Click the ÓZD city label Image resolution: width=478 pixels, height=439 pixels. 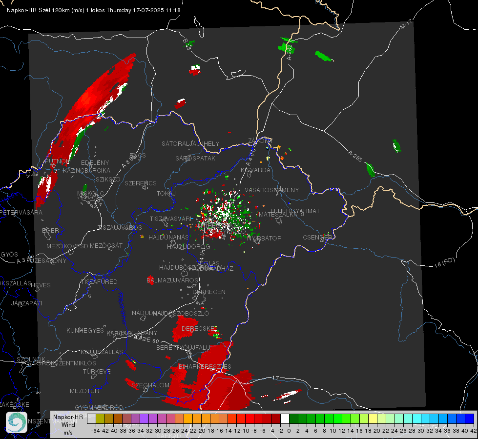pos(32,174)
